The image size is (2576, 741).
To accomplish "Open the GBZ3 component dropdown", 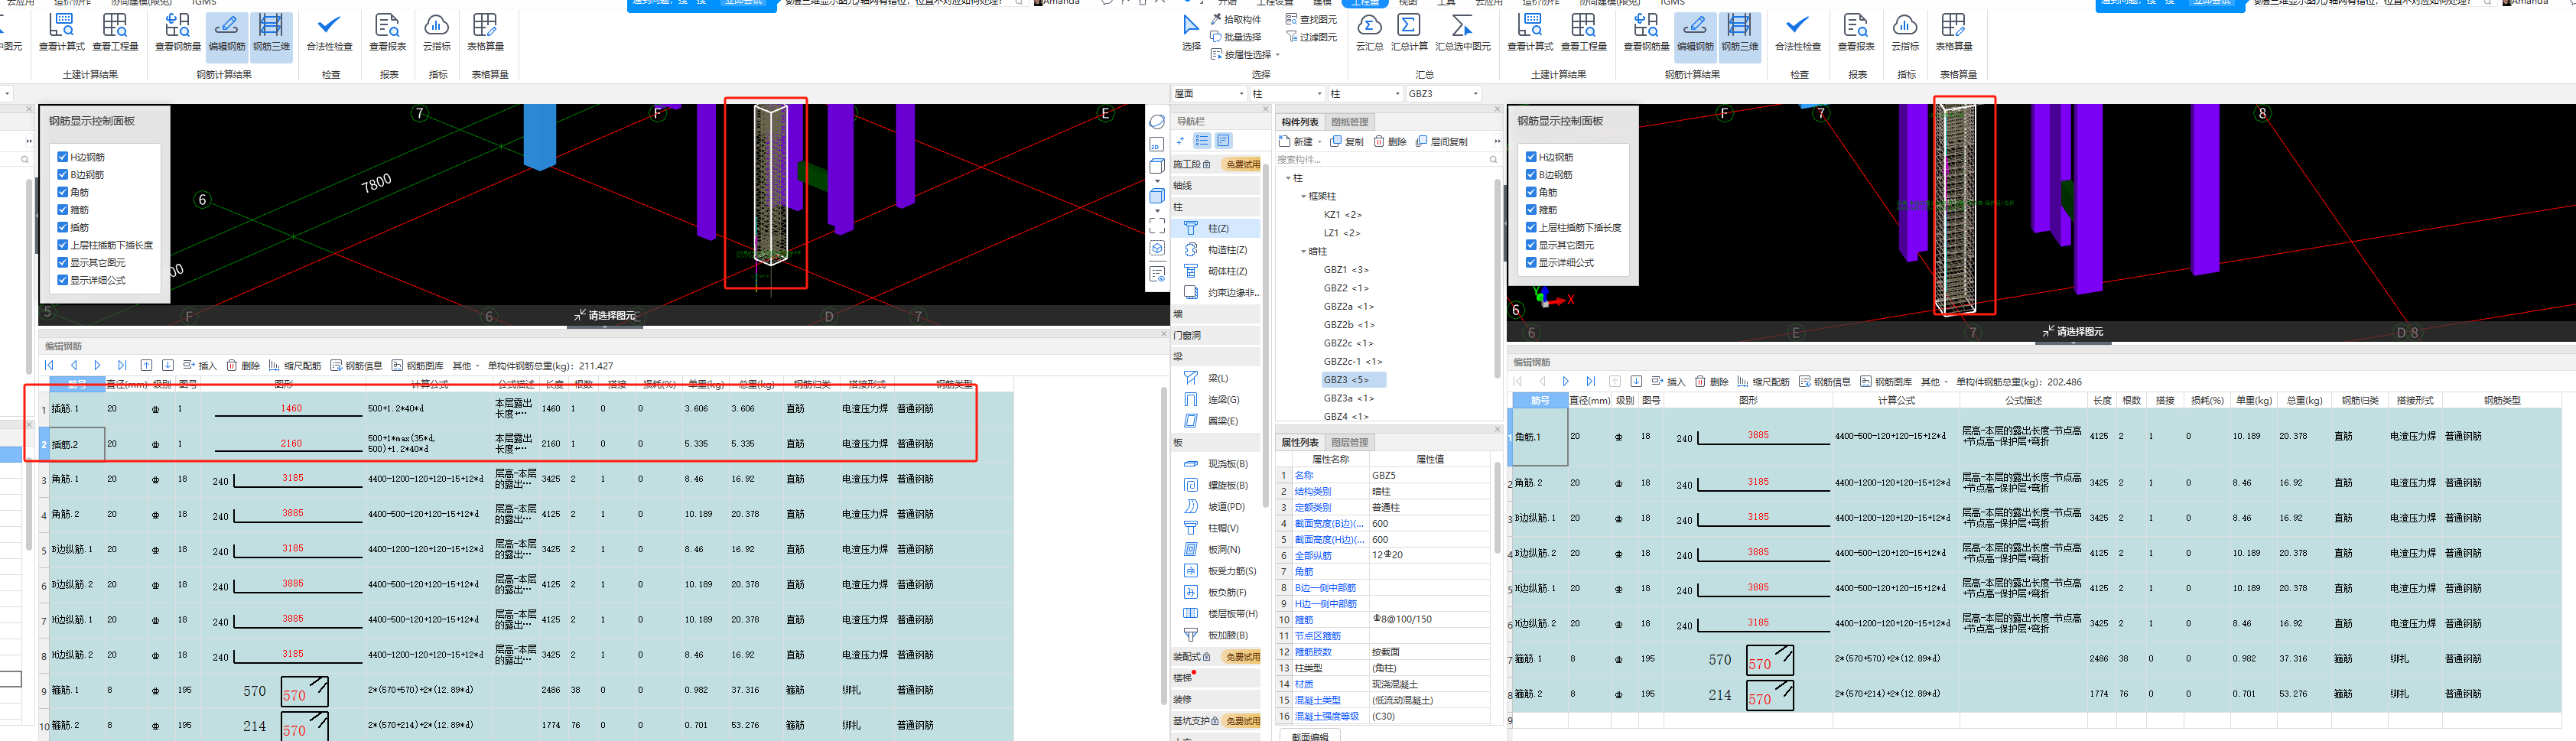I will point(1443,94).
